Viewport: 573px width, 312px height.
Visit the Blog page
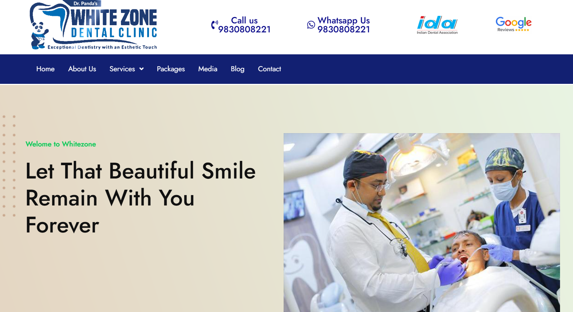tap(238, 69)
